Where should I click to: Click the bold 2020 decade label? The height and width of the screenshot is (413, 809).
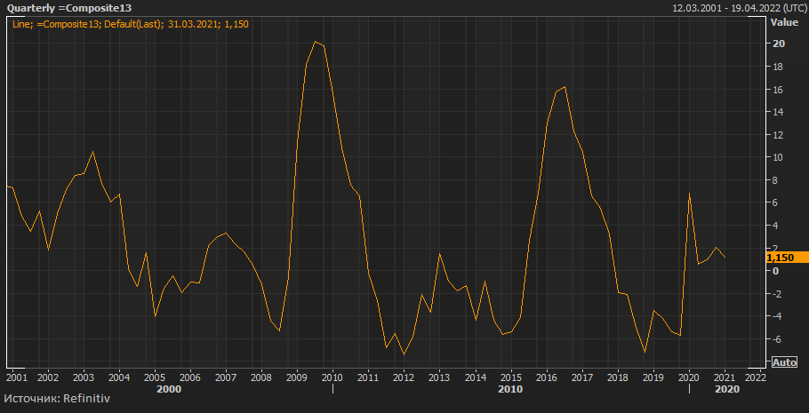pos(726,389)
